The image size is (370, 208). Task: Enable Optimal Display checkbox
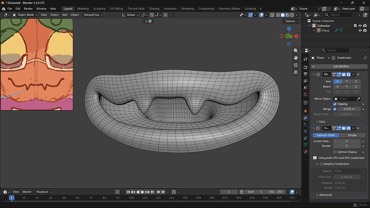(x=335, y=152)
